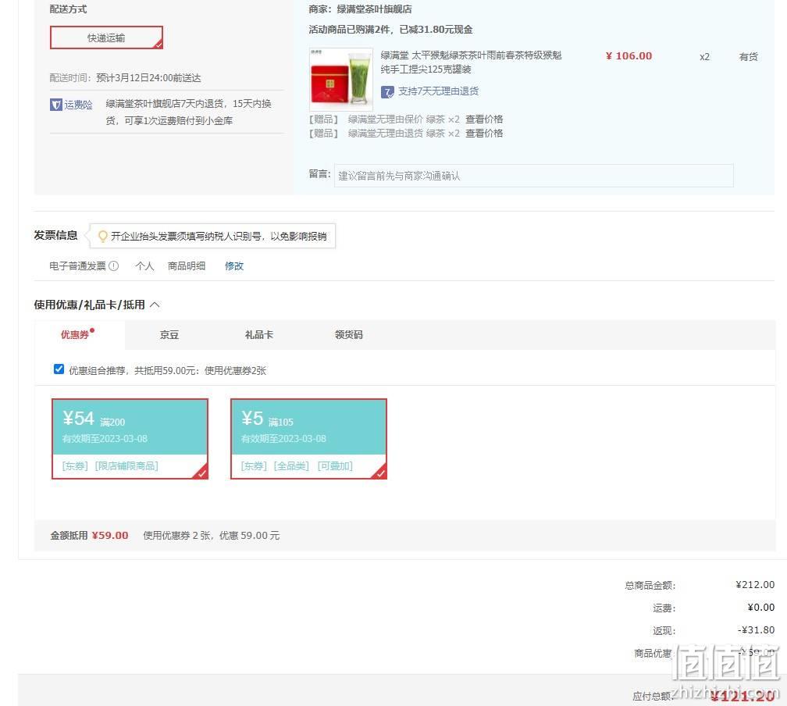The width and height of the screenshot is (787, 706).
Task: Click the x2 quantity text
Action: click(705, 57)
